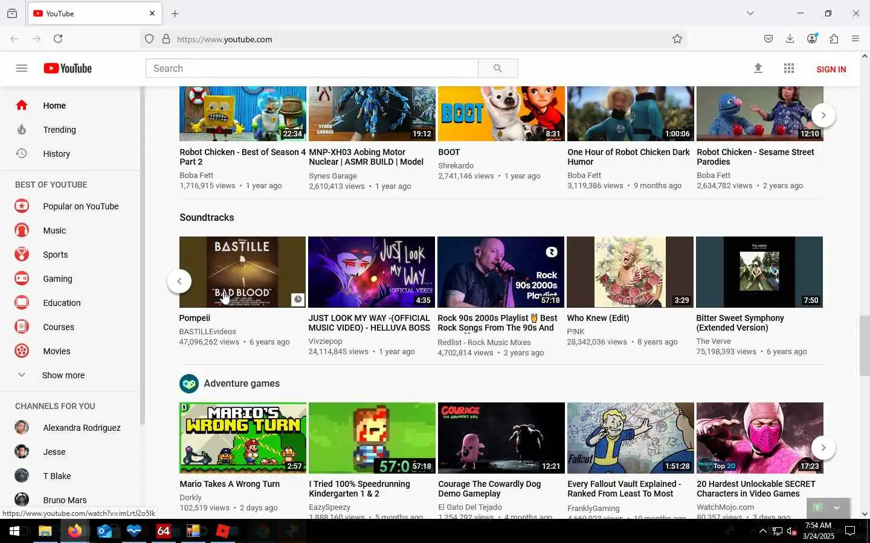Click the YouTube search input field
The width and height of the screenshot is (870, 543).
click(312, 68)
